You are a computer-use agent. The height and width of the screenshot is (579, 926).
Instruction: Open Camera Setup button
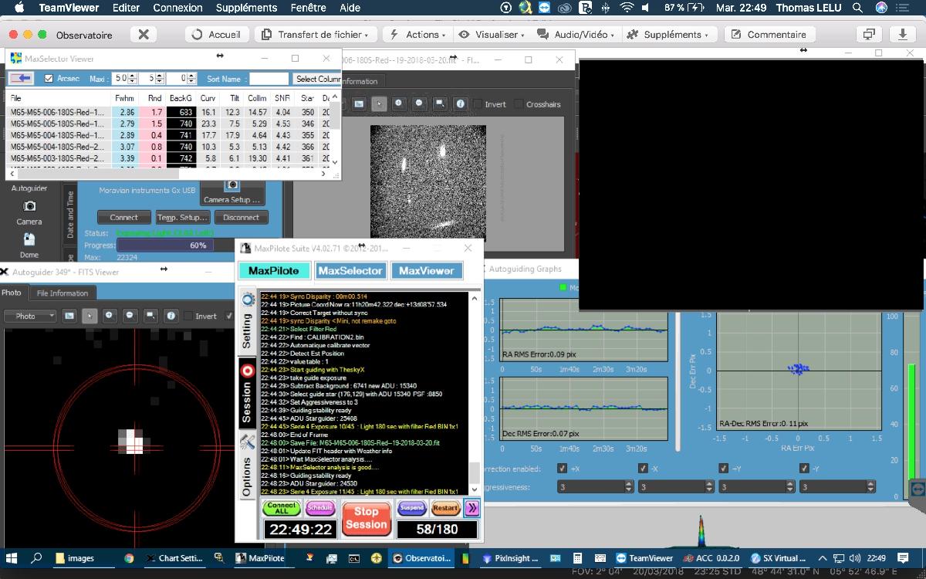pos(231,192)
